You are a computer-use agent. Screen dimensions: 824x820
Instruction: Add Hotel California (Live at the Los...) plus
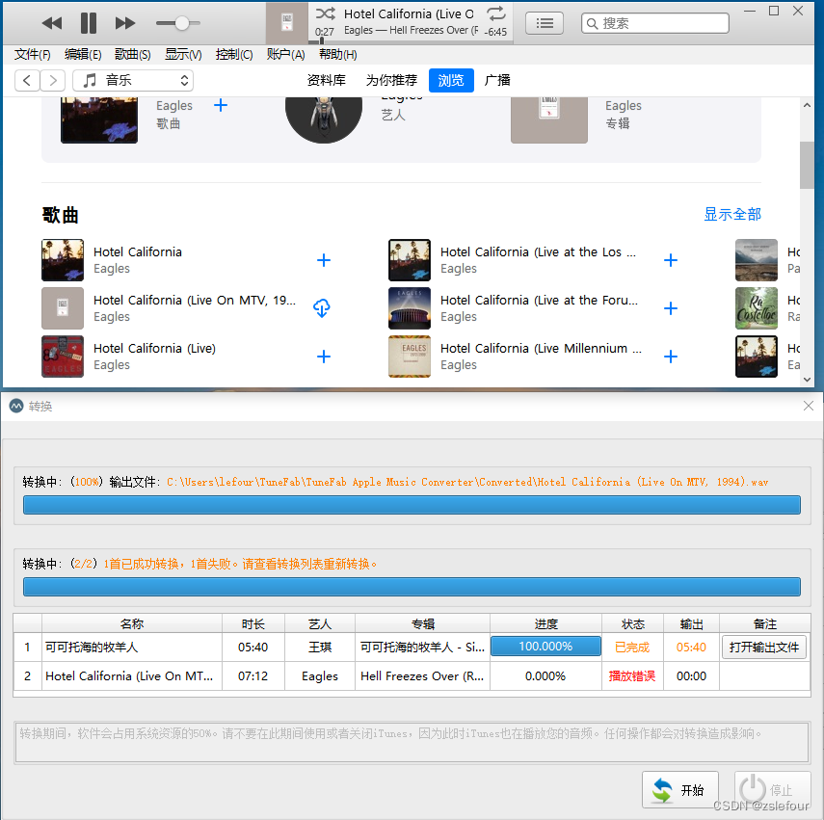point(671,260)
